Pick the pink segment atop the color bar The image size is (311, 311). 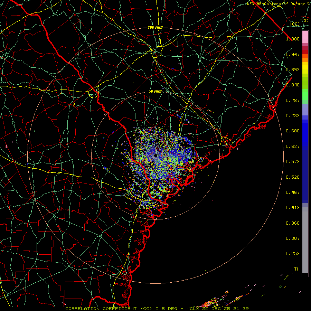pyautogui.click(x=305, y=37)
